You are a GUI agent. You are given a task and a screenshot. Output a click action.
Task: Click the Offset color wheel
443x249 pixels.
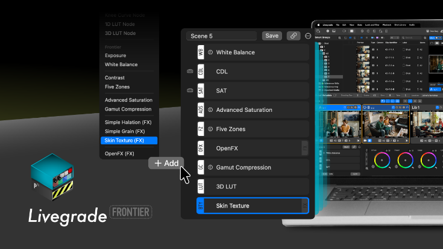(382, 160)
